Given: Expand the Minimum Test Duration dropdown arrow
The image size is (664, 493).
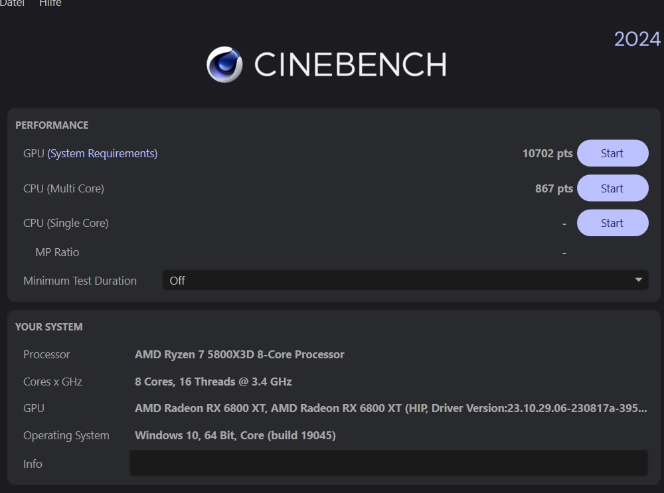Looking at the screenshot, I should pos(639,280).
